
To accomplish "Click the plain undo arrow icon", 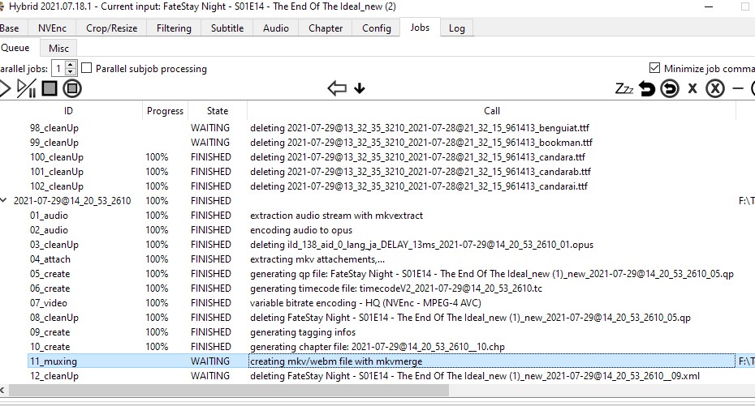I will coord(647,88).
